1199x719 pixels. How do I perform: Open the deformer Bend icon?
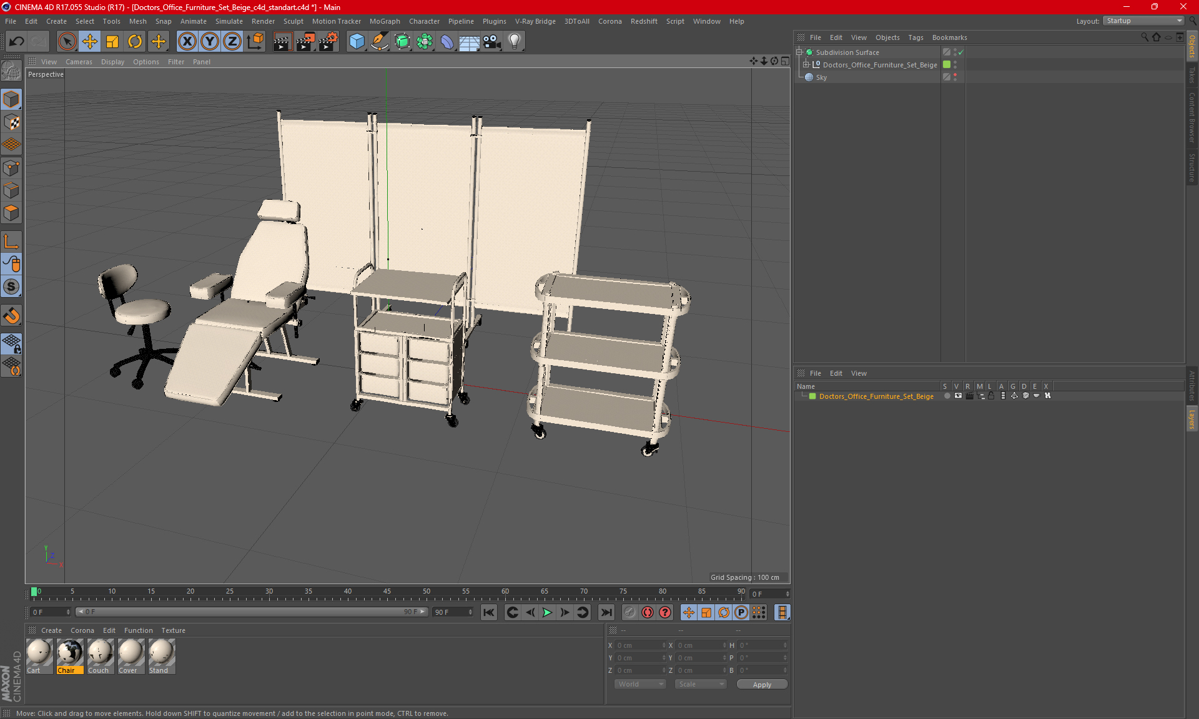pyautogui.click(x=447, y=41)
